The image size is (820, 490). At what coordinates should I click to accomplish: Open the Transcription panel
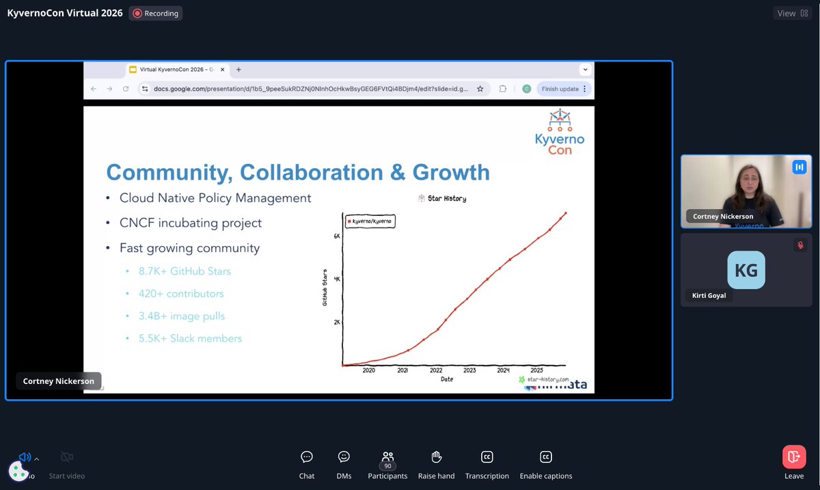[x=487, y=465]
